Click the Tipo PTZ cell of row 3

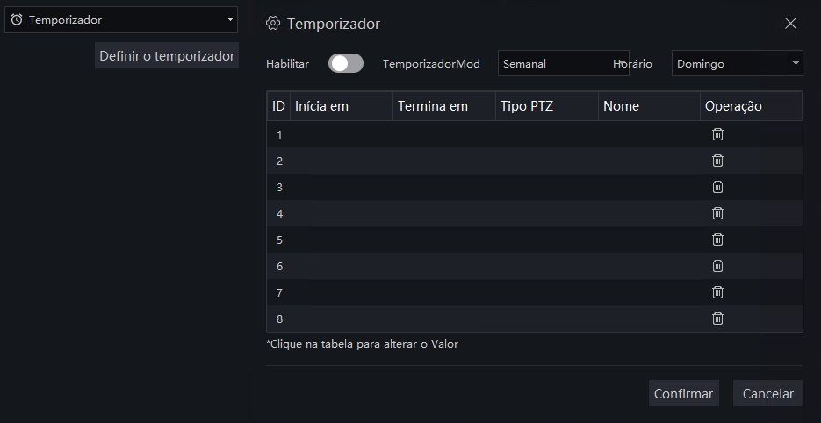(547, 187)
